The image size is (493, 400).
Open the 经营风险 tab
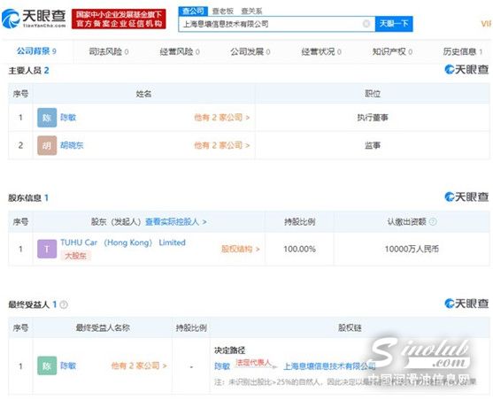pos(180,51)
